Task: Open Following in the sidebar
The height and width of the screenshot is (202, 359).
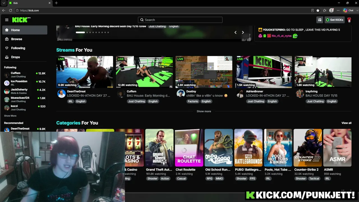Action: (25, 48)
